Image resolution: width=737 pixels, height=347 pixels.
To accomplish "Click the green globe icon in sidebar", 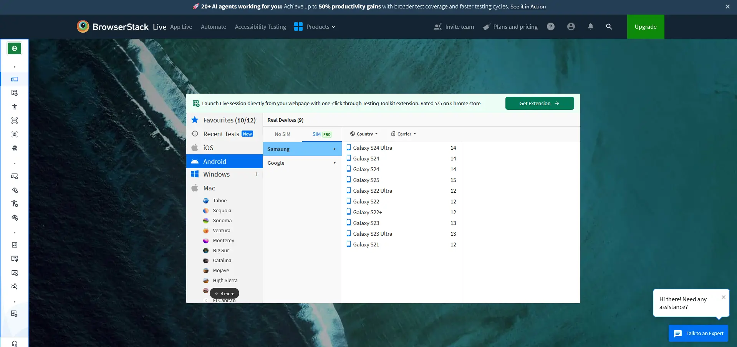I will coord(14,48).
